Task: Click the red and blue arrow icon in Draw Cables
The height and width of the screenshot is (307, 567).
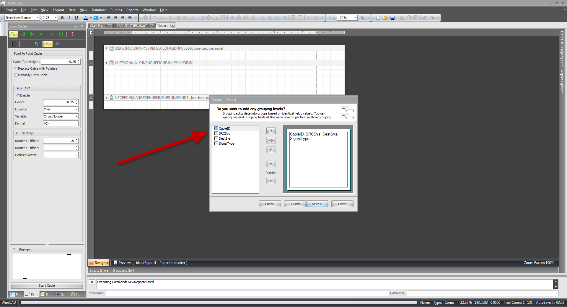Action: (73, 34)
